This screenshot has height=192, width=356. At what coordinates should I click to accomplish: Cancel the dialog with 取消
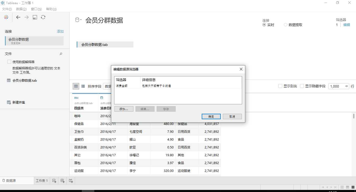(x=232, y=117)
